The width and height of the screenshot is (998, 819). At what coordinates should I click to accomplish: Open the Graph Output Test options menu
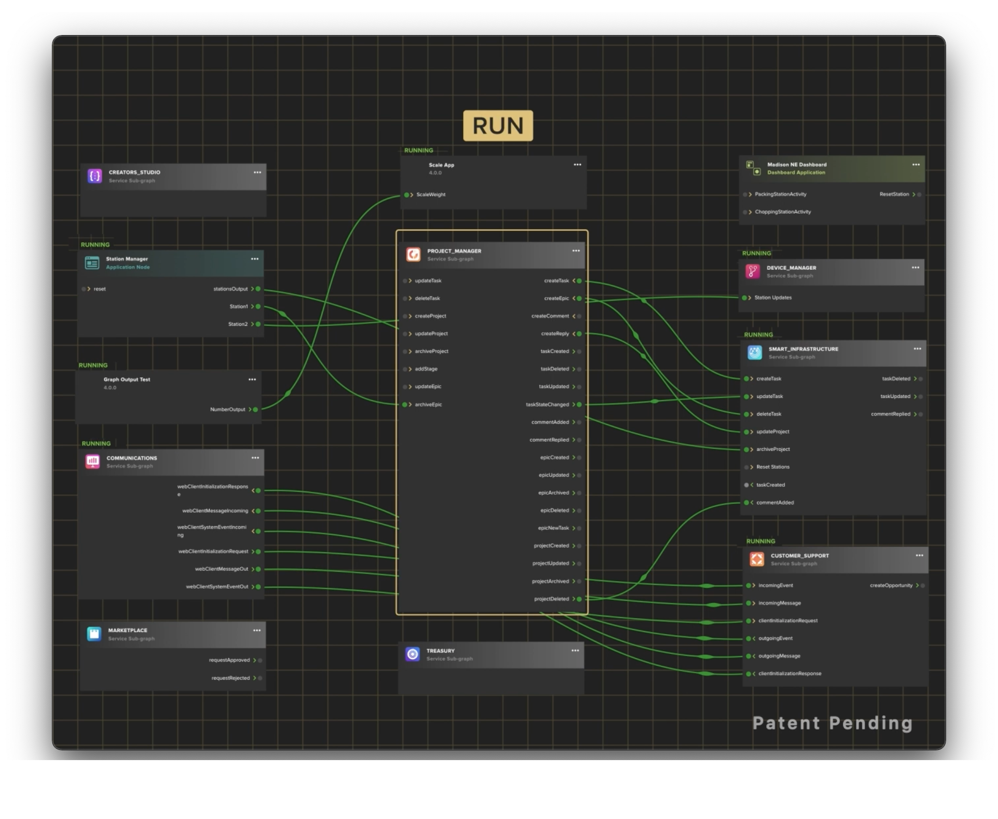coord(253,379)
